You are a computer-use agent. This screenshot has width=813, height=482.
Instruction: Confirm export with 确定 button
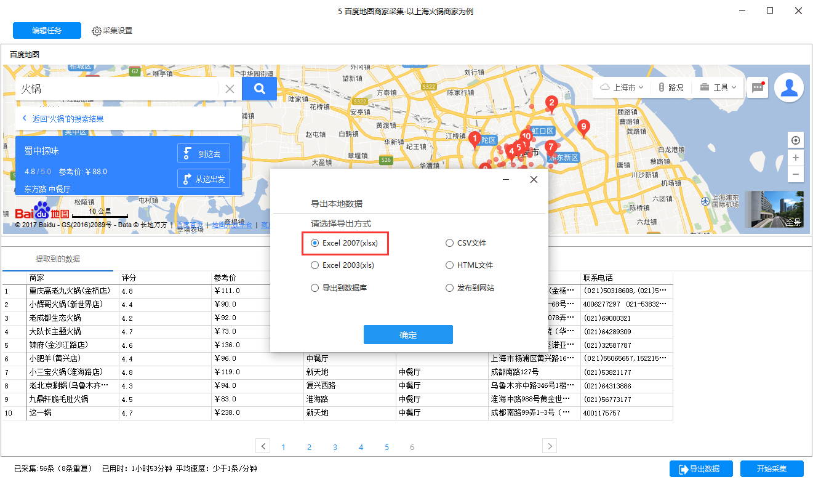408,335
